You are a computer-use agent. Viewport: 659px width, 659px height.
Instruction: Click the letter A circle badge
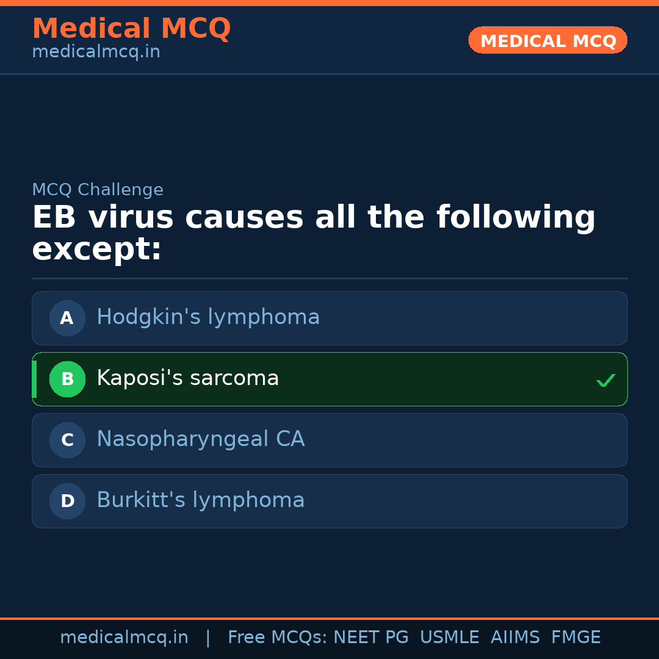coord(67,318)
